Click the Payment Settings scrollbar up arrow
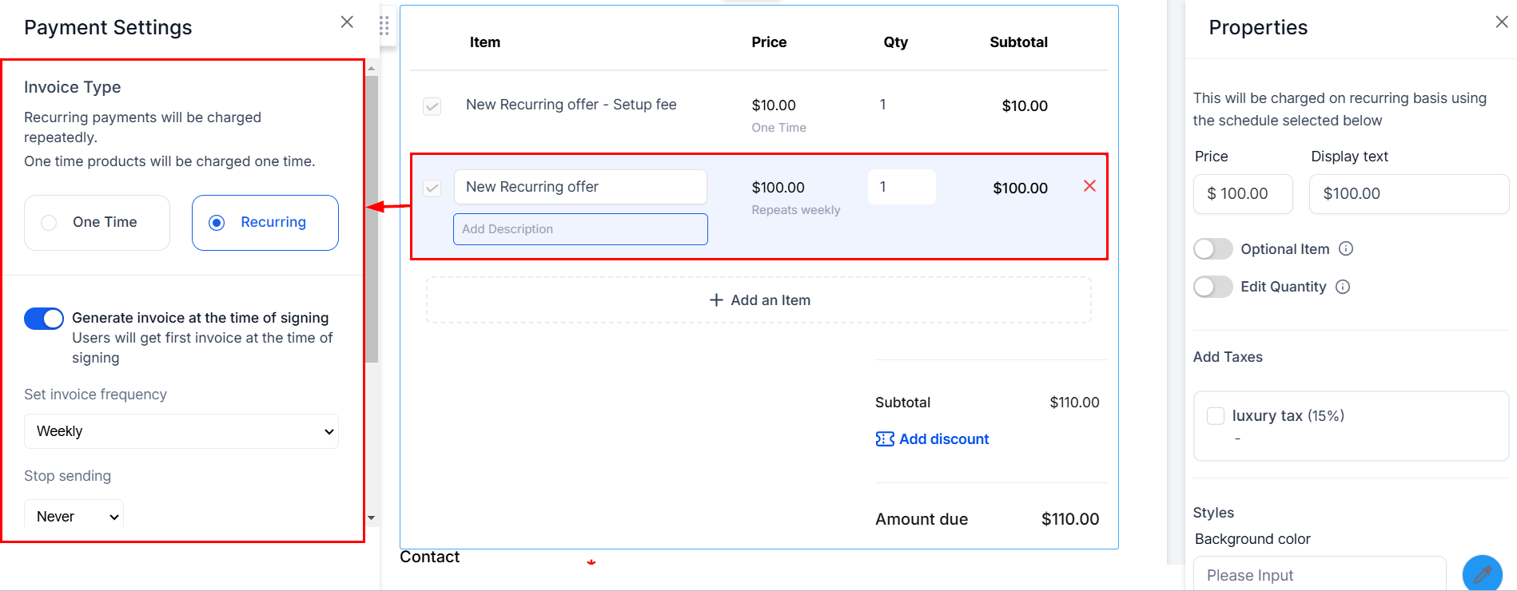The height and width of the screenshot is (591, 1517). click(372, 69)
